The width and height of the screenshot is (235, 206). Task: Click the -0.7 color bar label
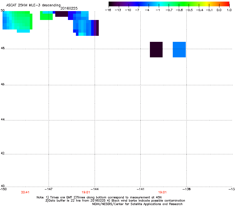click(169, 10)
